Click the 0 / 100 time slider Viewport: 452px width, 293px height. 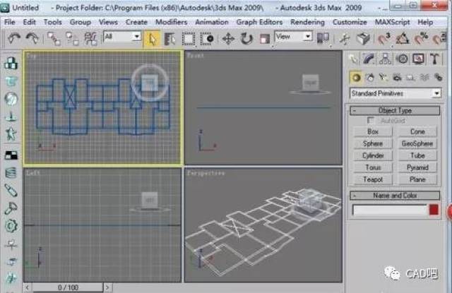click(68, 287)
